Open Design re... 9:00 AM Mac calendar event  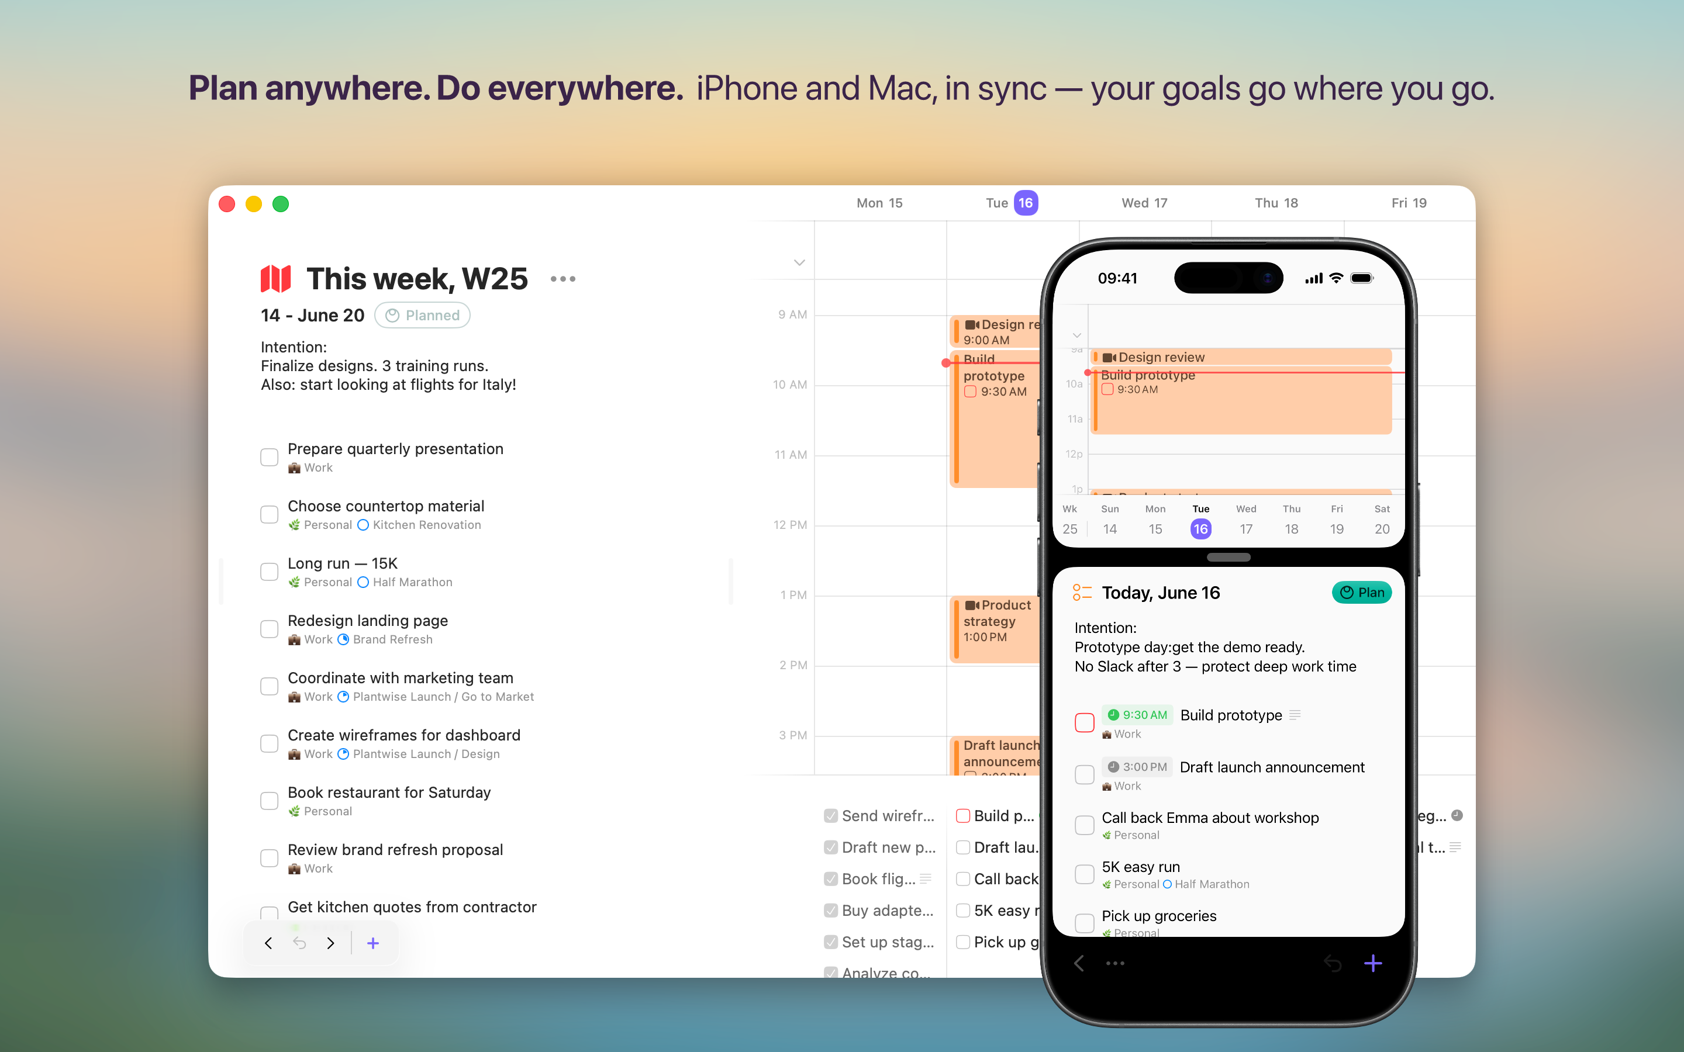coord(995,332)
